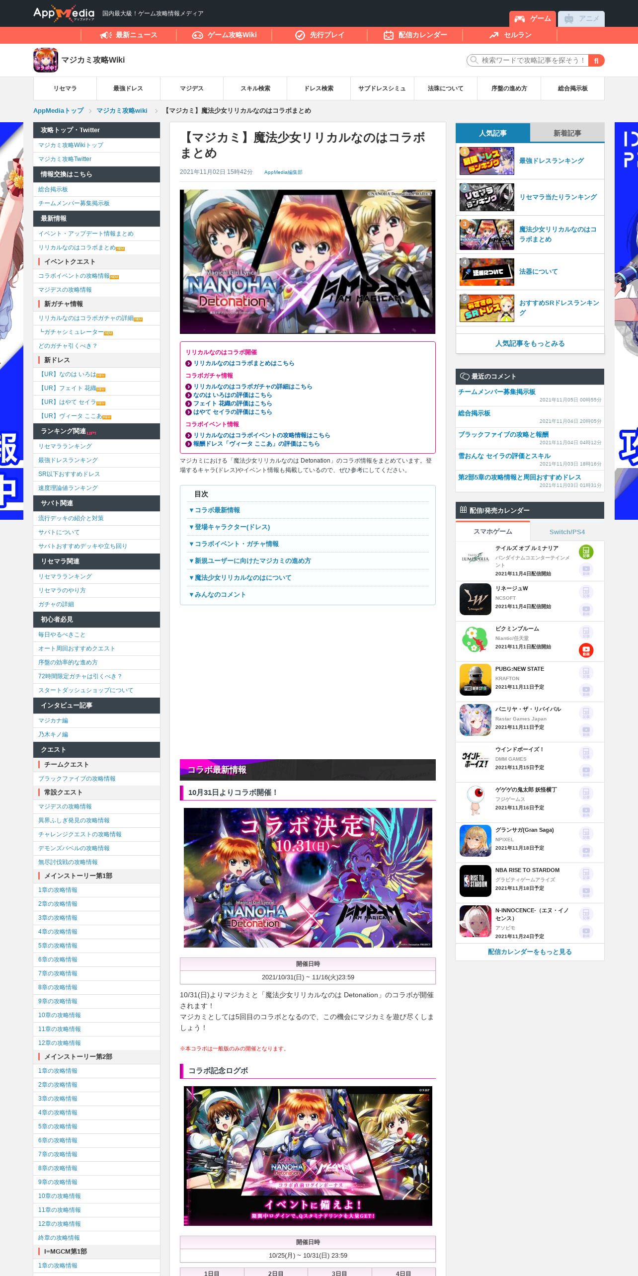638x1276 pixels.
Task: Click the green article icon for テイルズ オブ ルミナリア
Action: point(586,552)
